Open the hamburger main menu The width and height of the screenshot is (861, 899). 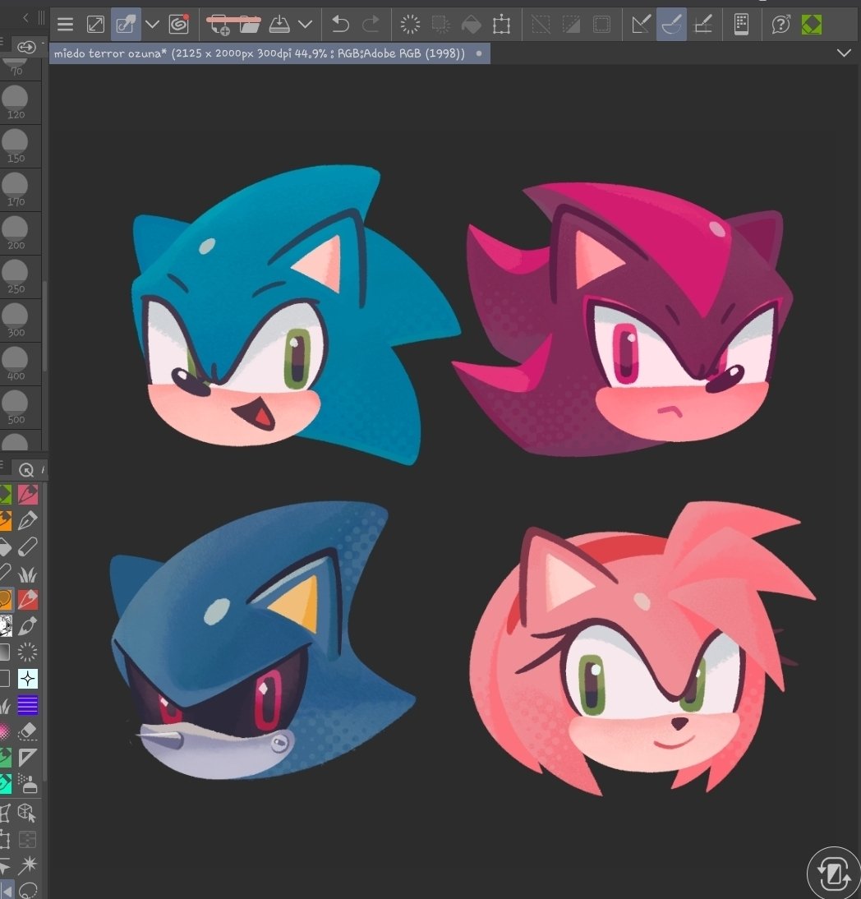[x=66, y=24]
